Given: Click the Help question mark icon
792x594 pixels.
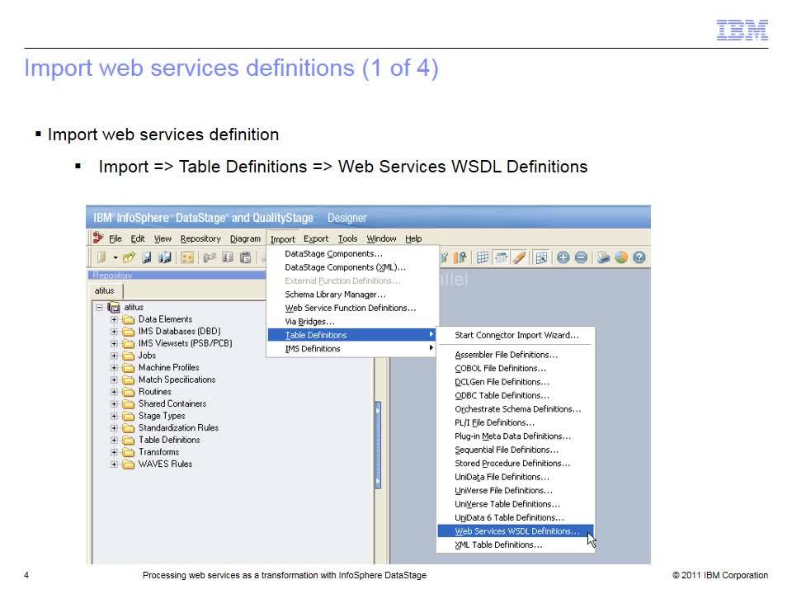Looking at the screenshot, I should (x=639, y=257).
